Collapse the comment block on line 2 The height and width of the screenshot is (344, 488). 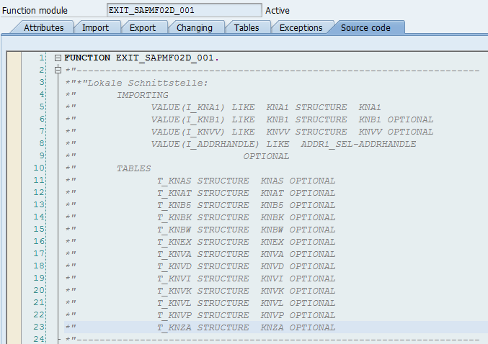click(x=58, y=71)
